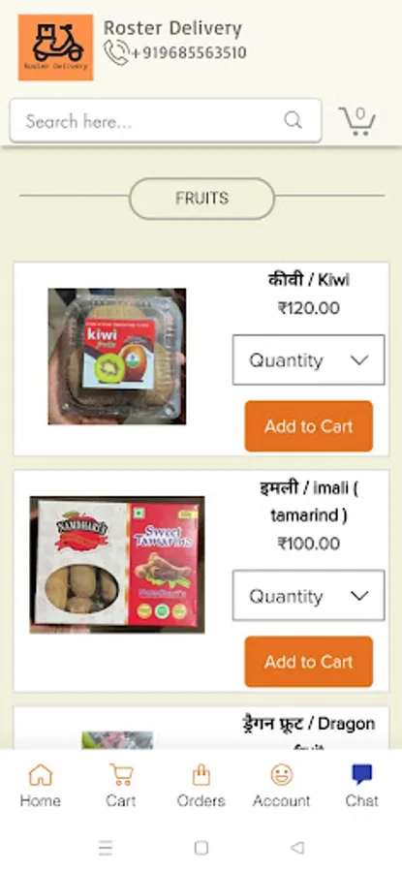Expand Quantity dropdown for Kiwi
Viewport: 402px width, 872px height.
(x=309, y=359)
